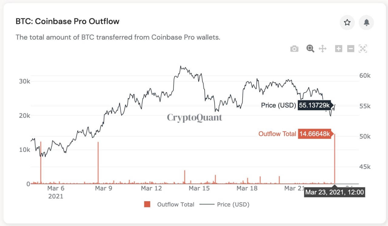The height and width of the screenshot is (226, 388).
Task: Click the Price (USD) 55.13729k tooltip label
Action: [x=314, y=105]
